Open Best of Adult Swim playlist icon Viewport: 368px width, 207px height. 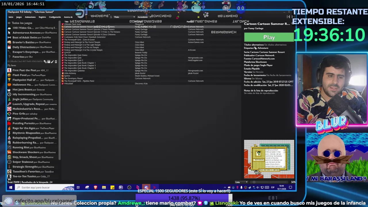click(9, 37)
